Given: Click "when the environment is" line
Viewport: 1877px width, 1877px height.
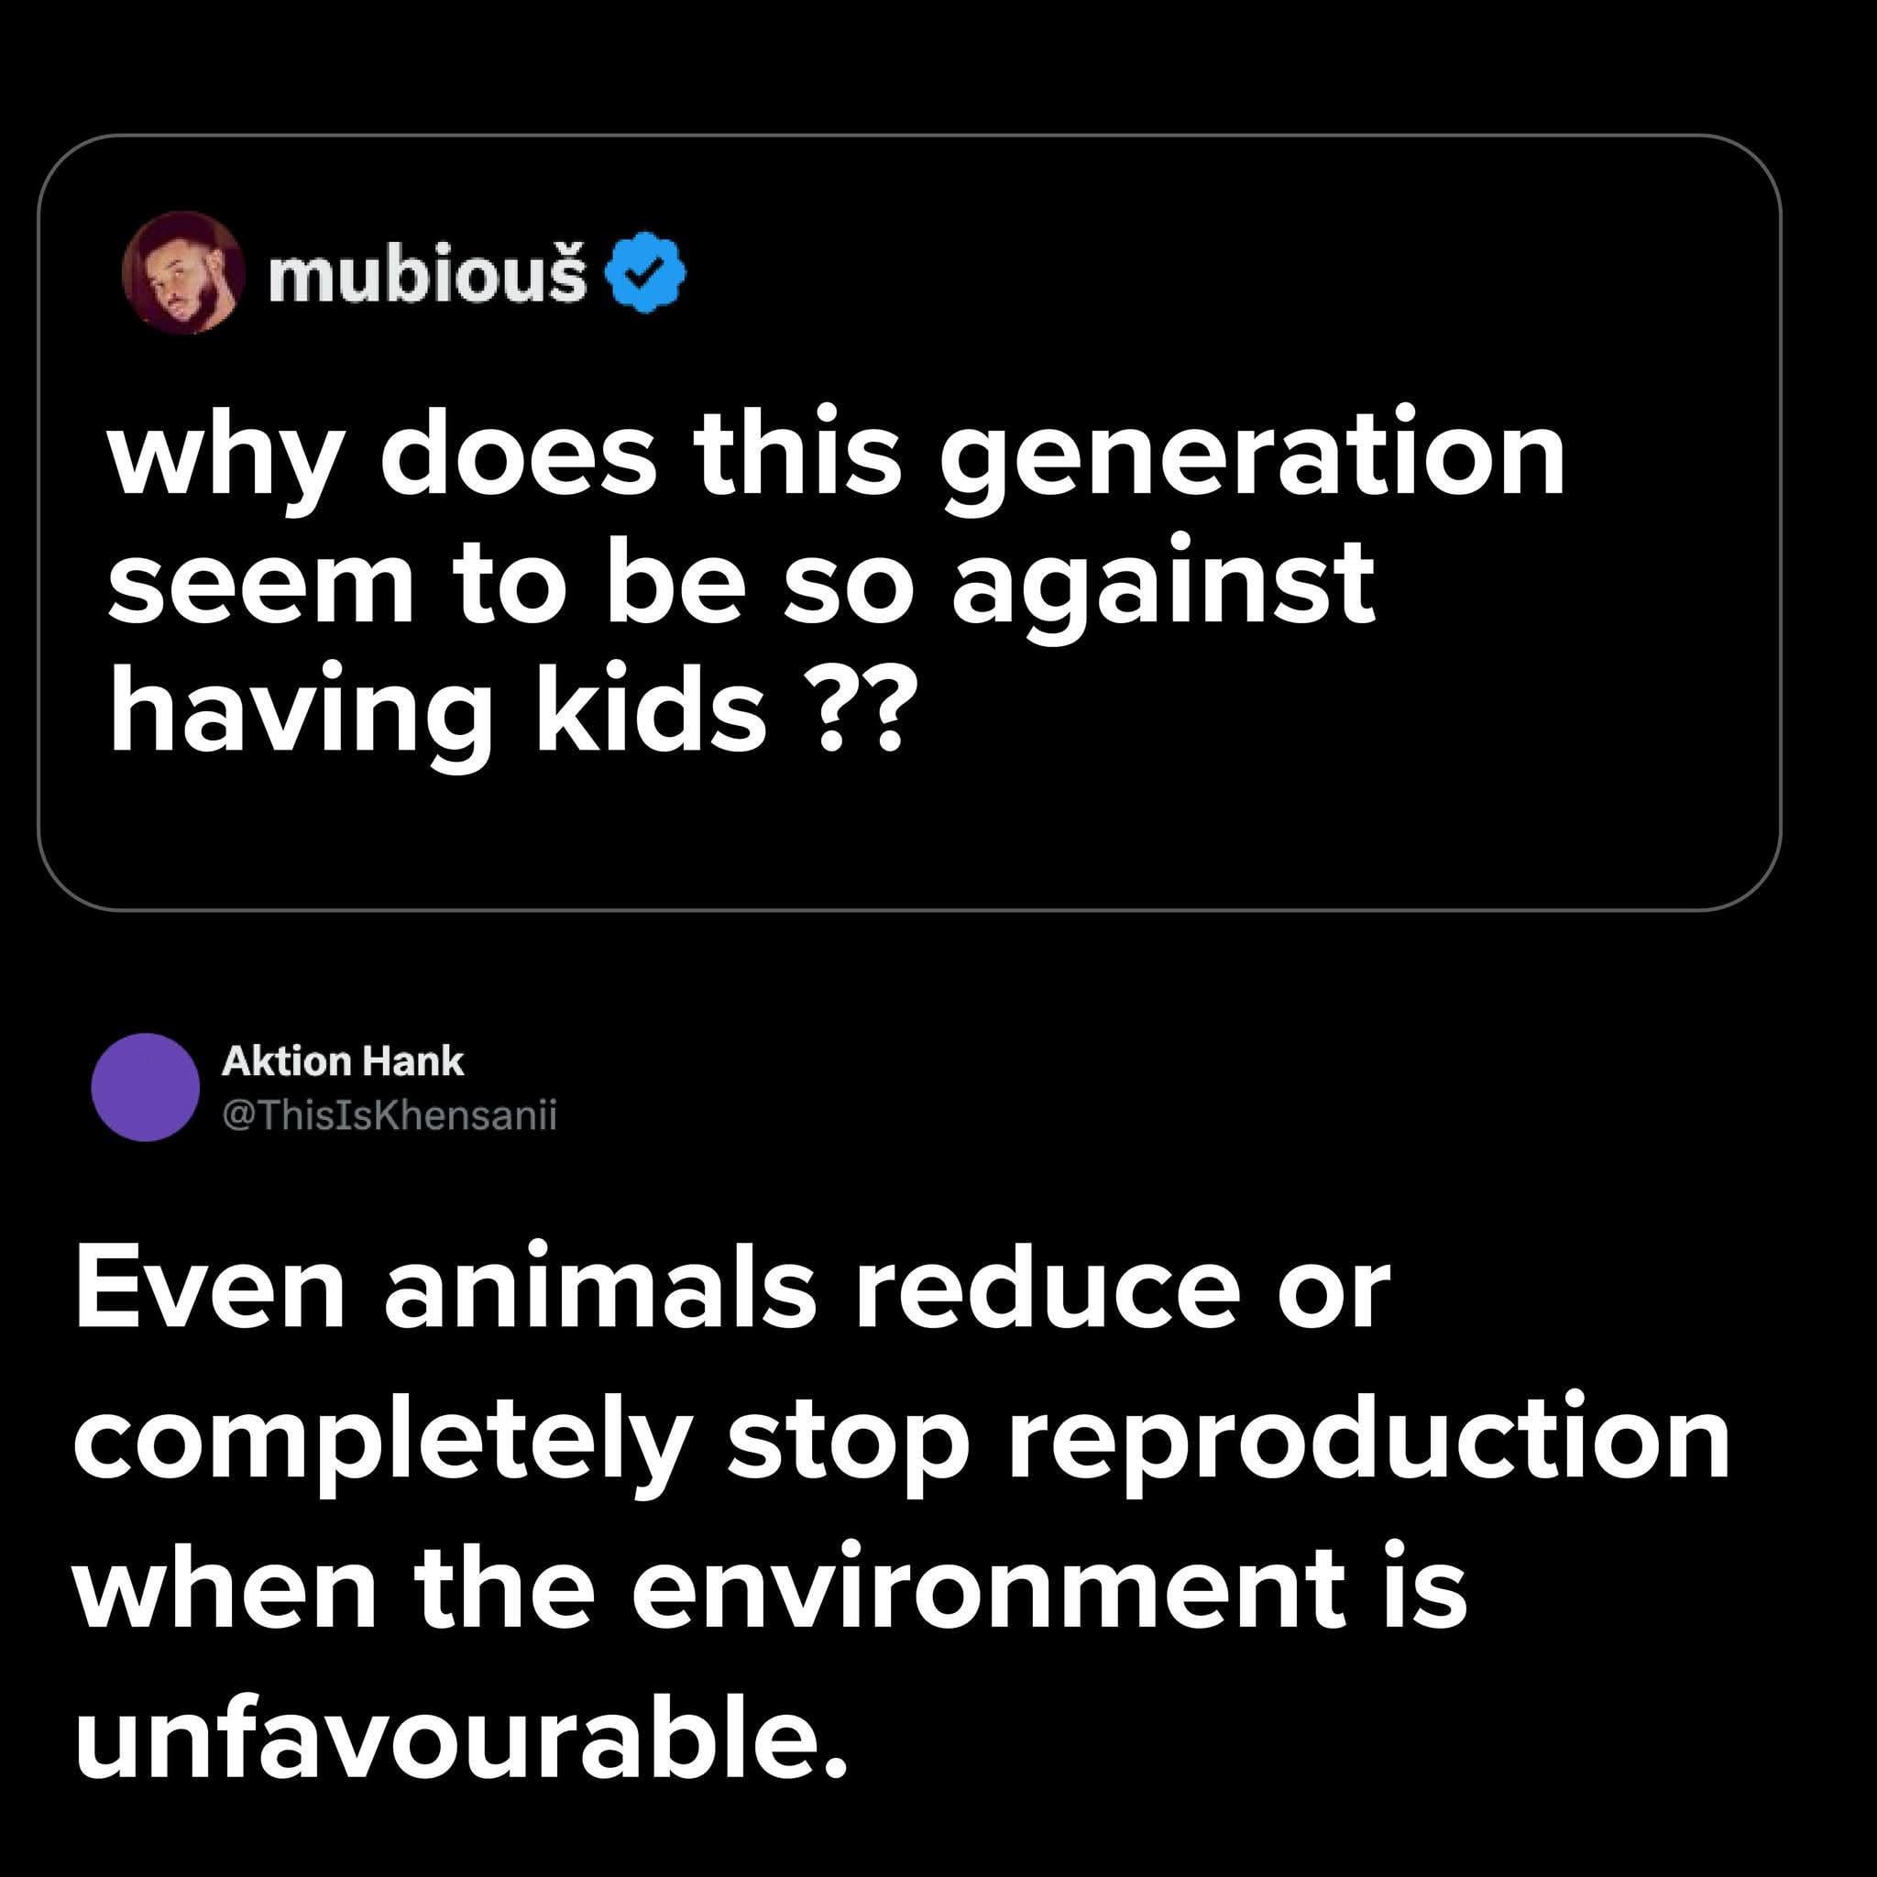Looking at the screenshot, I should 768,1589.
